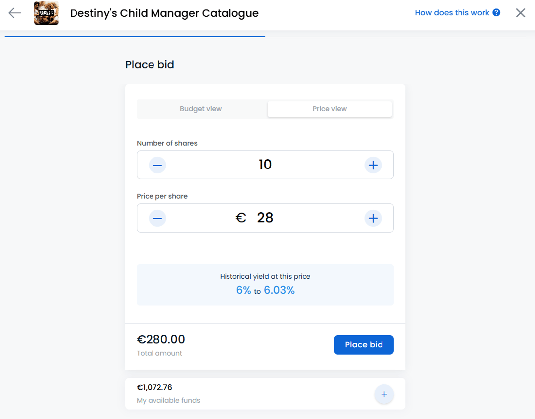Image resolution: width=535 pixels, height=419 pixels.
Task: Select the Price view tab
Action: pos(330,109)
